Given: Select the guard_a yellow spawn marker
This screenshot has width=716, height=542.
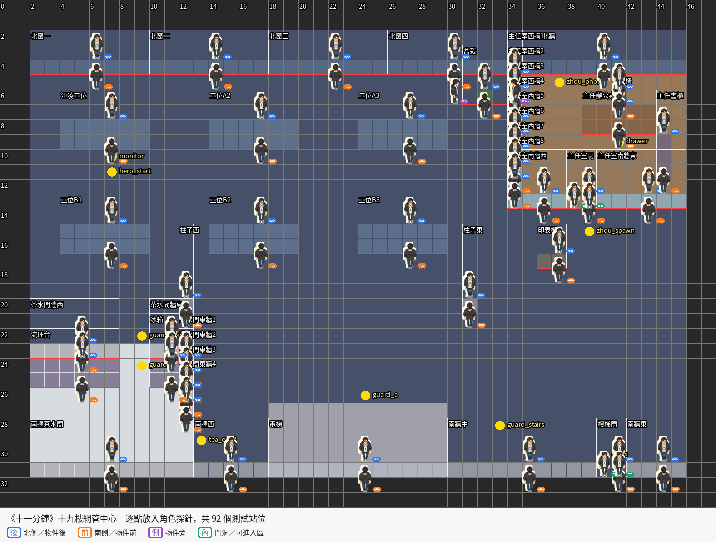Looking at the screenshot, I should (x=365, y=395).
